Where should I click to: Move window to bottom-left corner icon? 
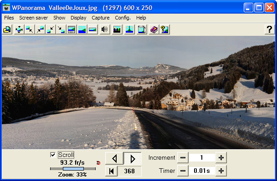(x=51, y=29)
